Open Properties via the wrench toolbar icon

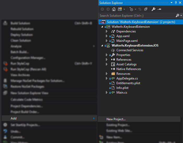[x=153, y=9]
